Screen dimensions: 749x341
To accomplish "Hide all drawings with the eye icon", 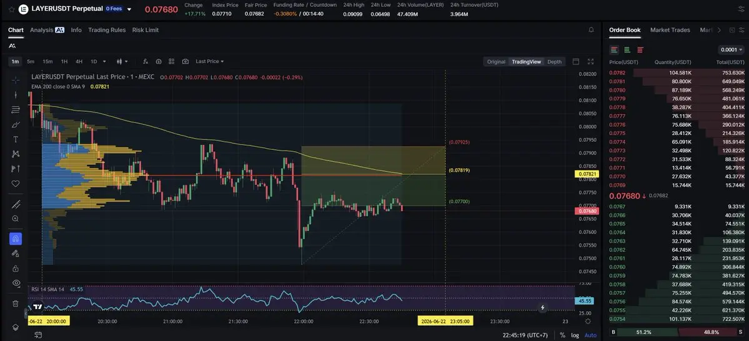I will pyautogui.click(x=16, y=283).
